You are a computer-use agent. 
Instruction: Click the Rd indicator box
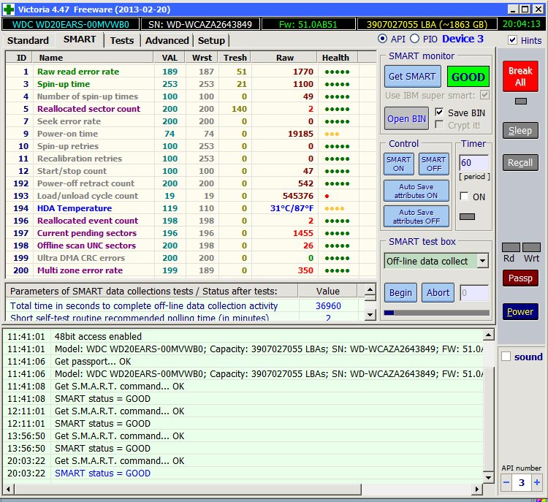511,248
